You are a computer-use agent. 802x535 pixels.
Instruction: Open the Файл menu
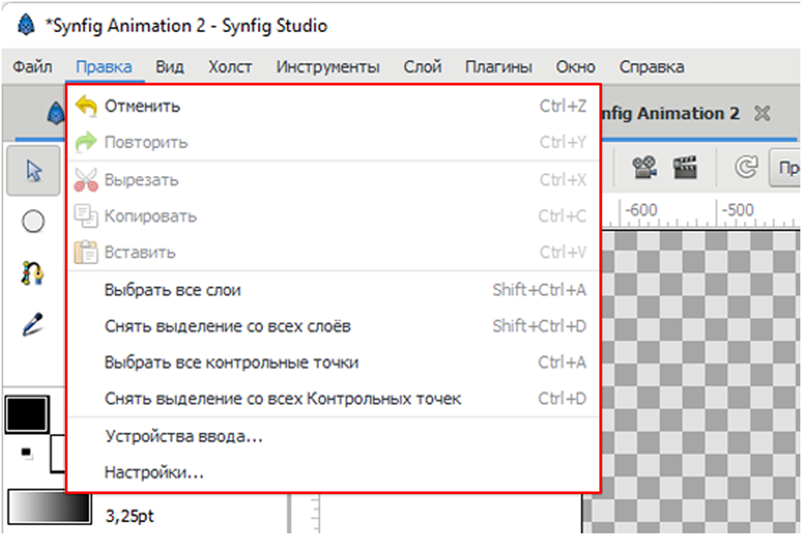click(32, 67)
